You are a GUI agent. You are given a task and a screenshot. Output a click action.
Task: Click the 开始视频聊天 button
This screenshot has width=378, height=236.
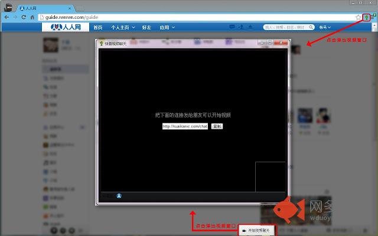[257, 231]
